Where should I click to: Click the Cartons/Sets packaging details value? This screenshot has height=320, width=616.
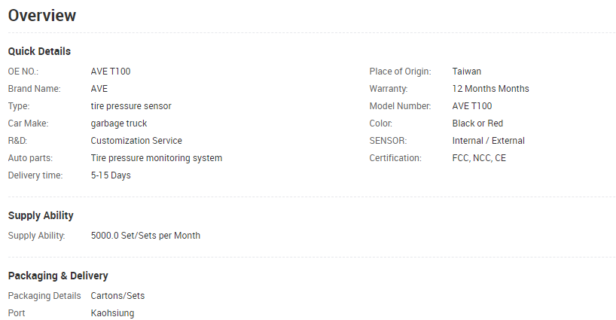[x=117, y=296]
